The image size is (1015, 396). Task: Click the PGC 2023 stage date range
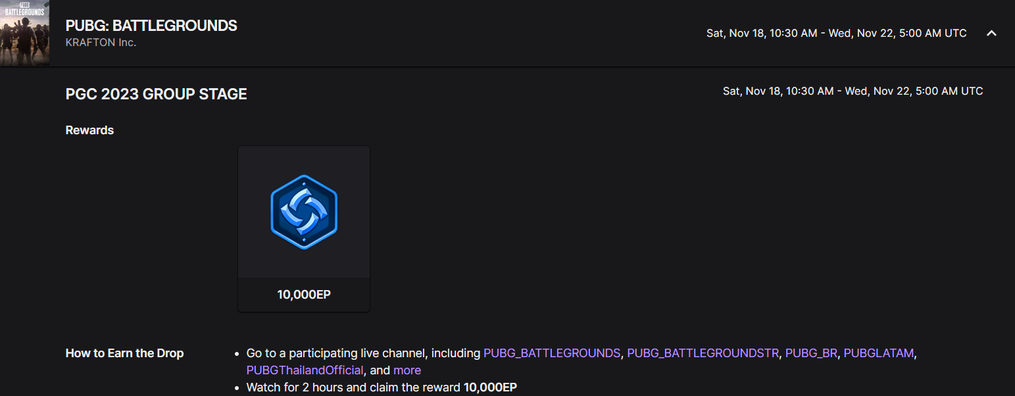(853, 91)
